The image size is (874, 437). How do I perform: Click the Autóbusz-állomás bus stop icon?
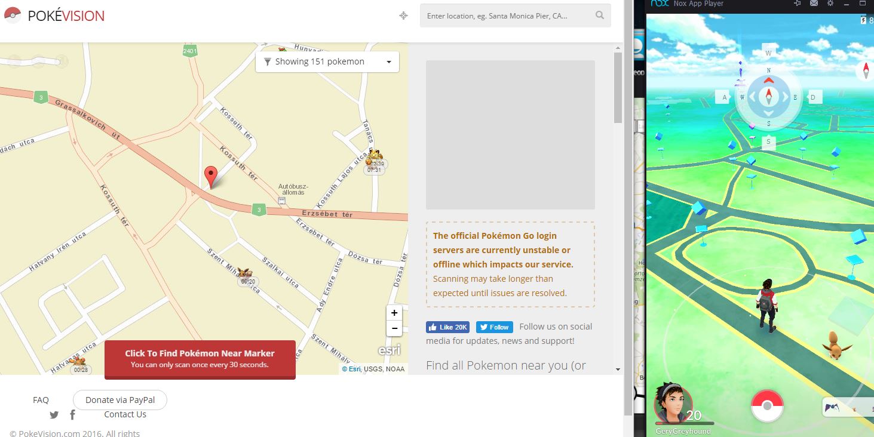[281, 202]
